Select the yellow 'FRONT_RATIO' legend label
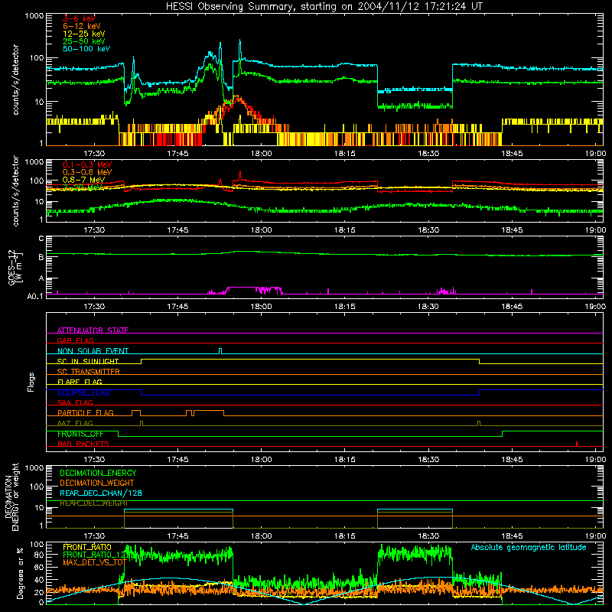 point(87,547)
